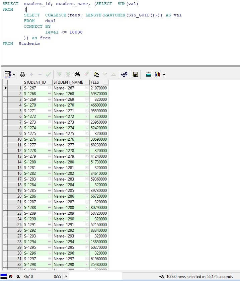Click the ampersand substitution icon
Viewport: 240px width, 281px height.
tap(18, 277)
